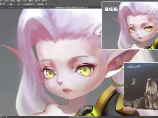
Task: Click the 涂抹前 before-smudge reference image
Action: tap(130, 25)
